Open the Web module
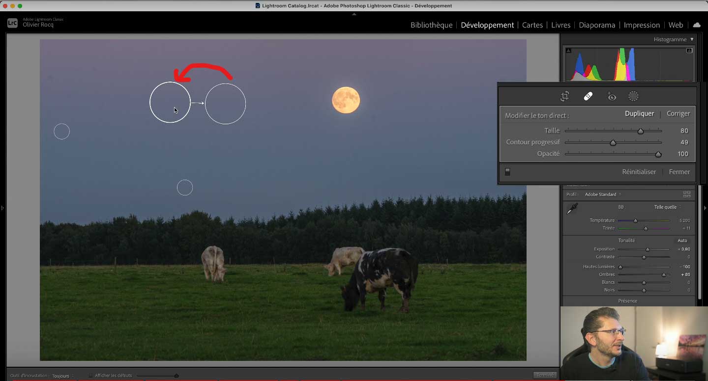Viewport: 708px width, 381px height. point(676,25)
